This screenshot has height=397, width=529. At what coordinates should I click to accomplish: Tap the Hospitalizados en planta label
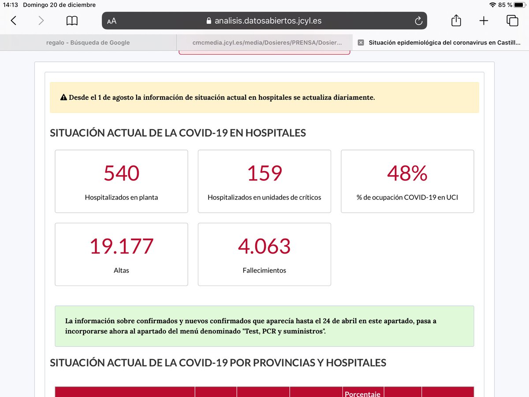pos(121,197)
